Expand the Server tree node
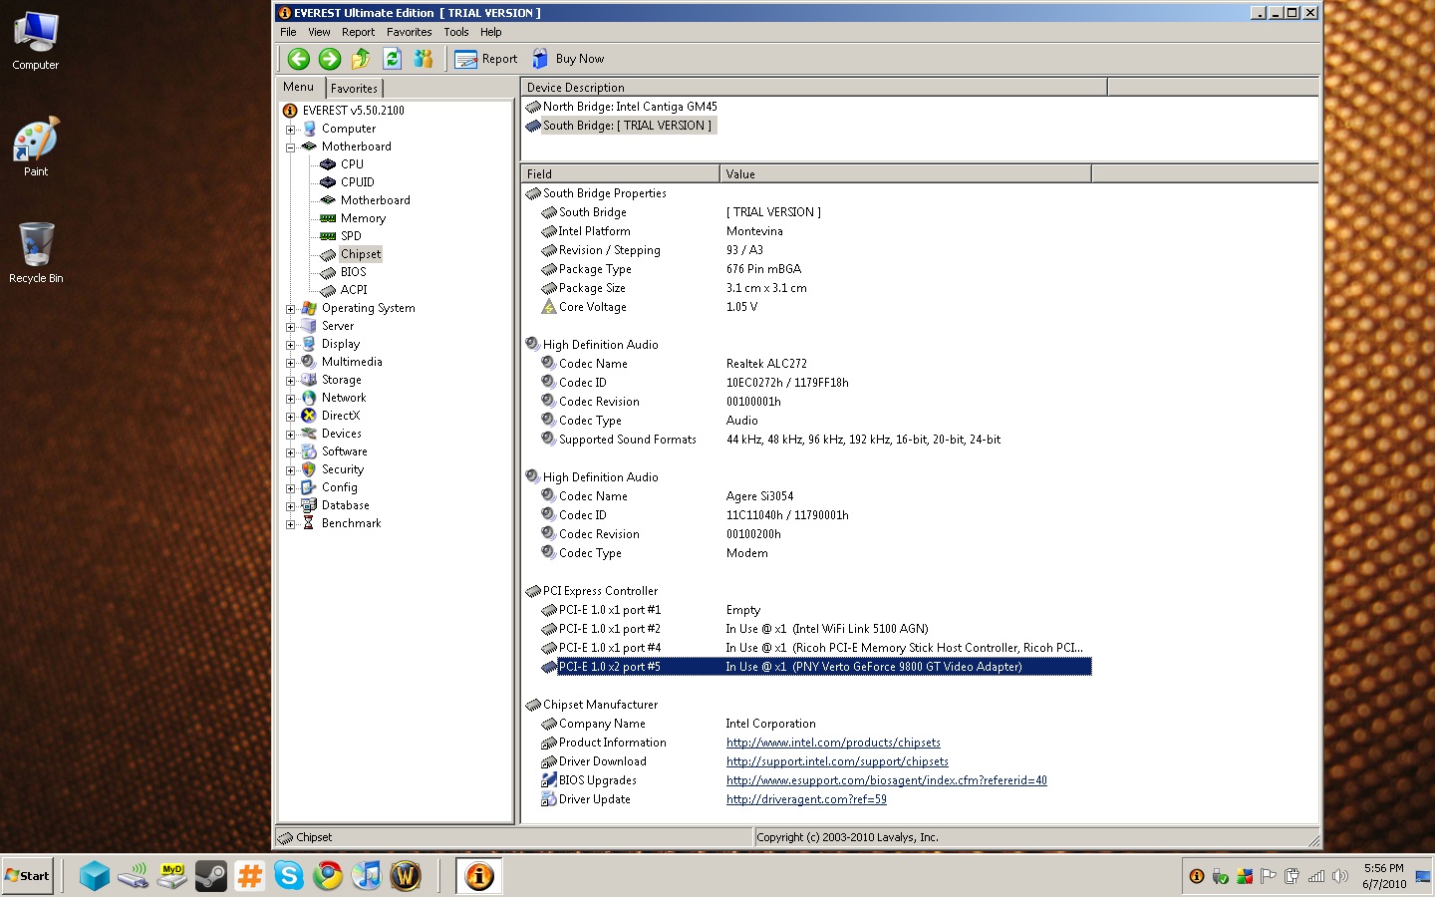The image size is (1435, 897). click(x=290, y=327)
